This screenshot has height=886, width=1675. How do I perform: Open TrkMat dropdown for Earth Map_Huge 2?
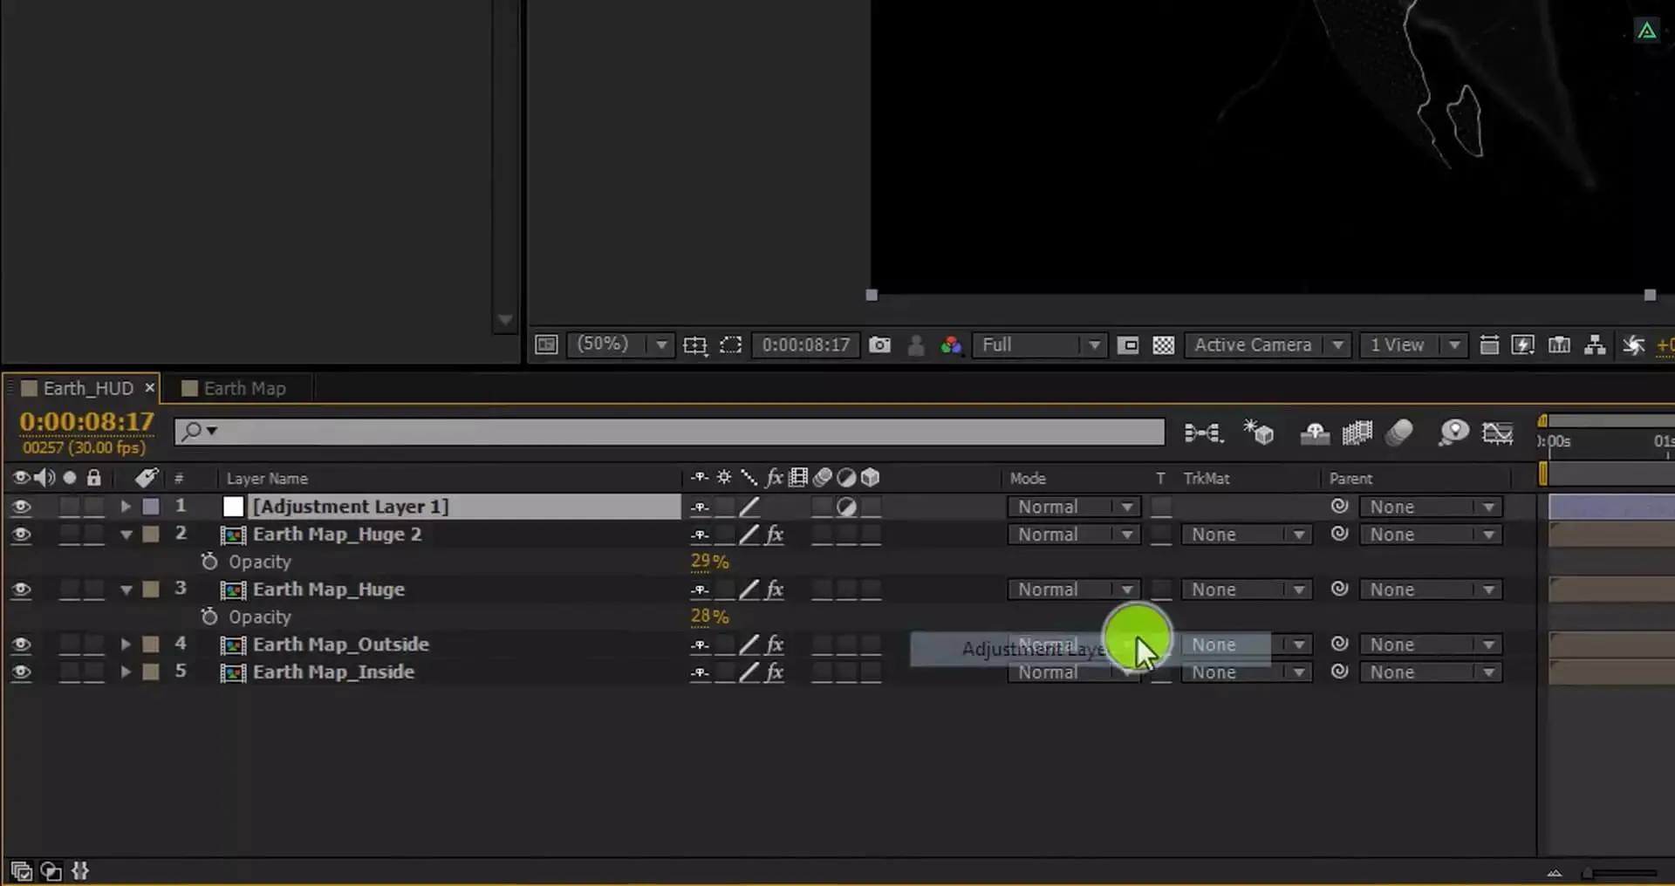coord(1246,535)
